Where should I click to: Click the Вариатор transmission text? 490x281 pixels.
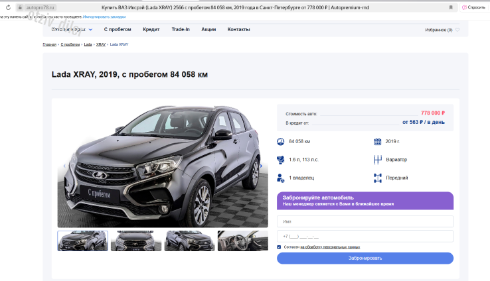click(396, 160)
